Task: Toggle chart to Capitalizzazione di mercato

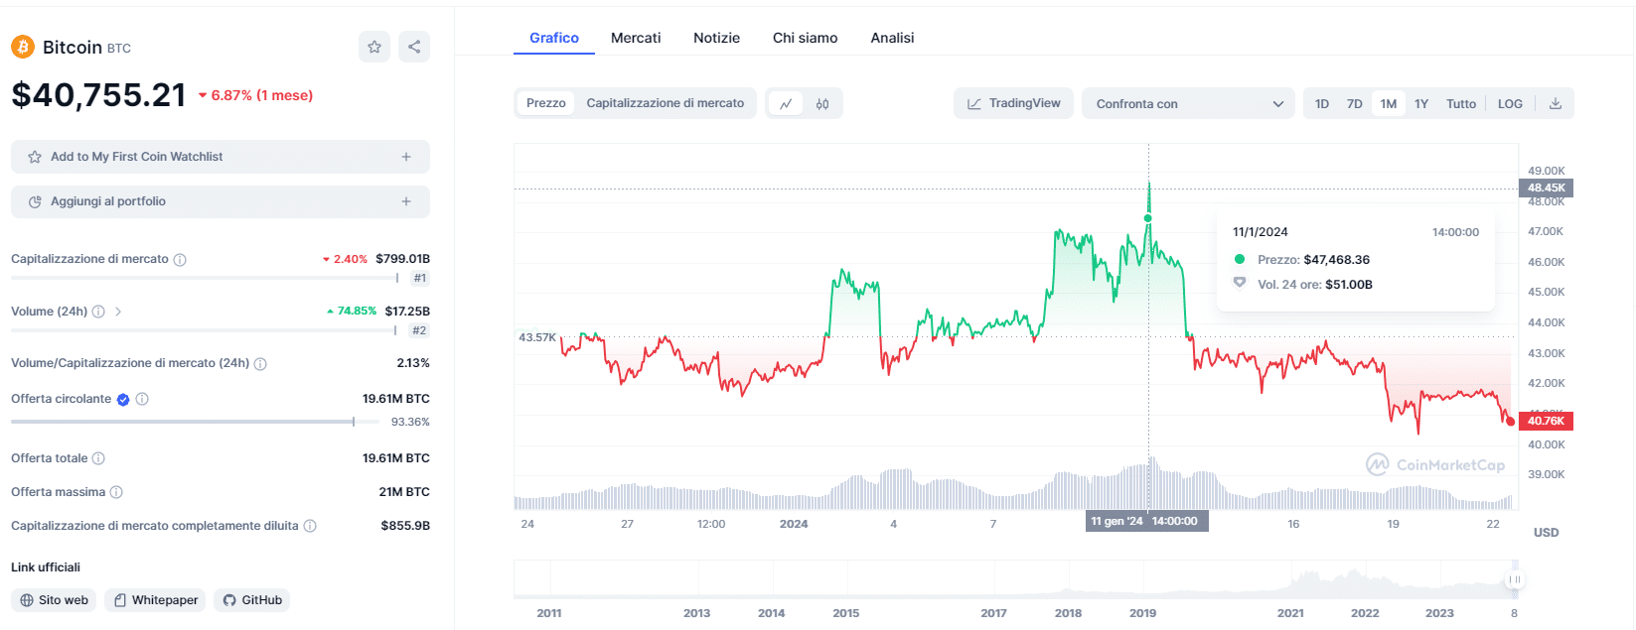Action: (x=665, y=103)
